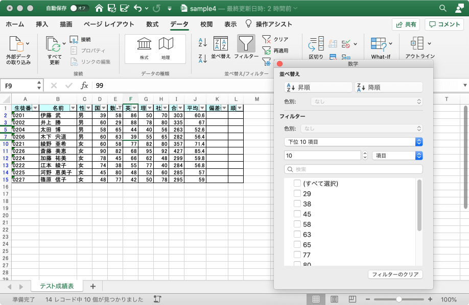This screenshot has width=469, height=305.
Task: Open the sort-by-color (色別) dropdown
Action: pyautogui.click(x=367, y=101)
